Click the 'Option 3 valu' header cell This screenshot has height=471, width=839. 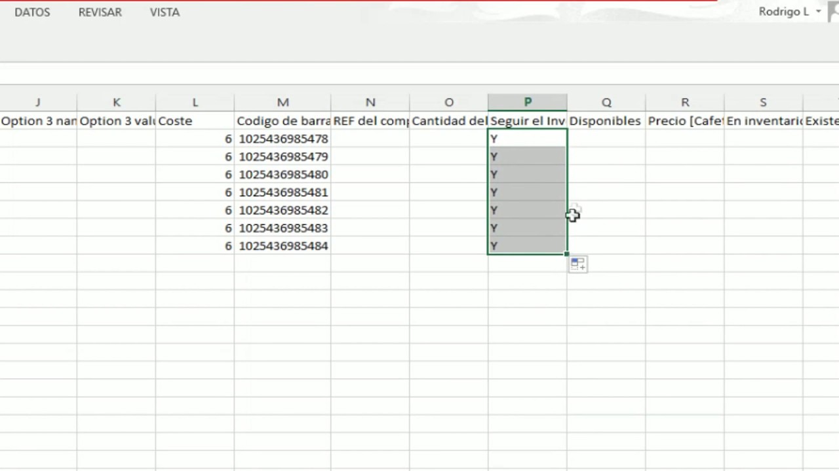[116, 121]
